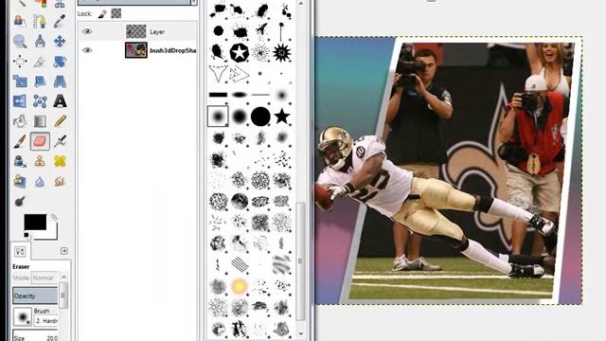Select the Flip tool
The image size is (606, 341).
pos(20,101)
